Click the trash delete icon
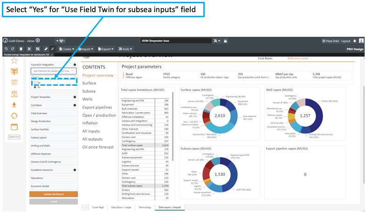Viewport: 367px width, 213px height. point(21,49)
